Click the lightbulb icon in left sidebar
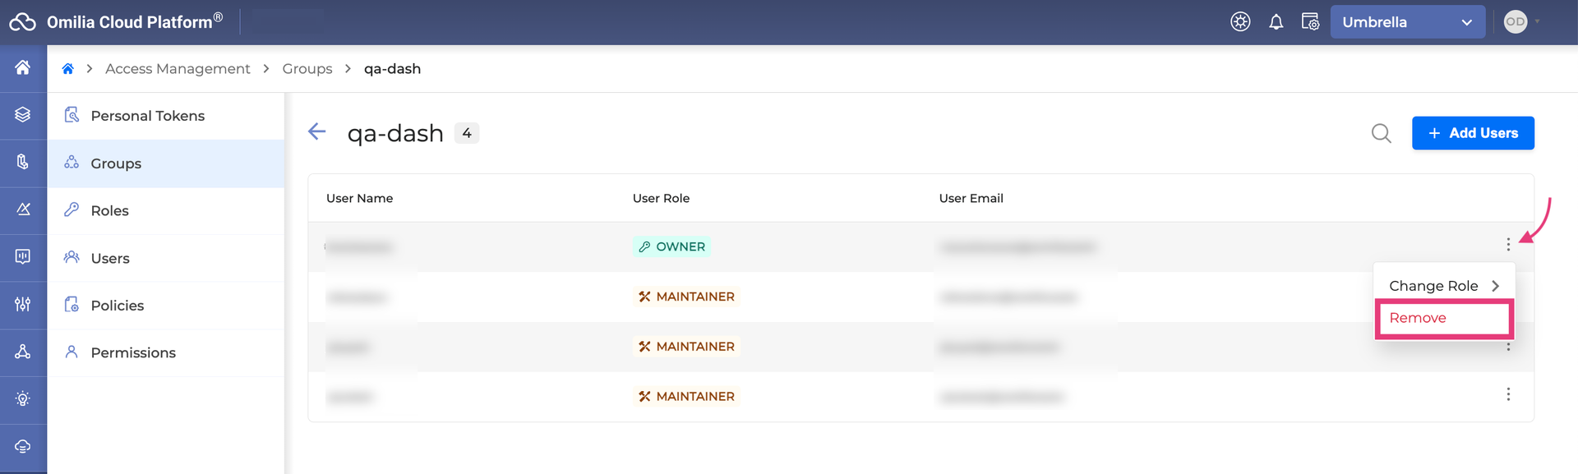Viewport: 1578px width, 474px height. pyautogui.click(x=23, y=399)
